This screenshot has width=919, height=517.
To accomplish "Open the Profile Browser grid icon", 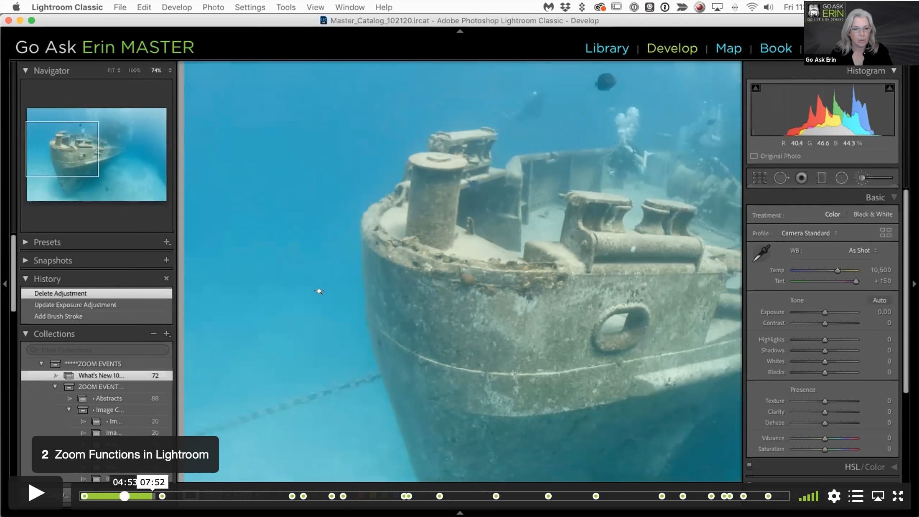I will (886, 233).
